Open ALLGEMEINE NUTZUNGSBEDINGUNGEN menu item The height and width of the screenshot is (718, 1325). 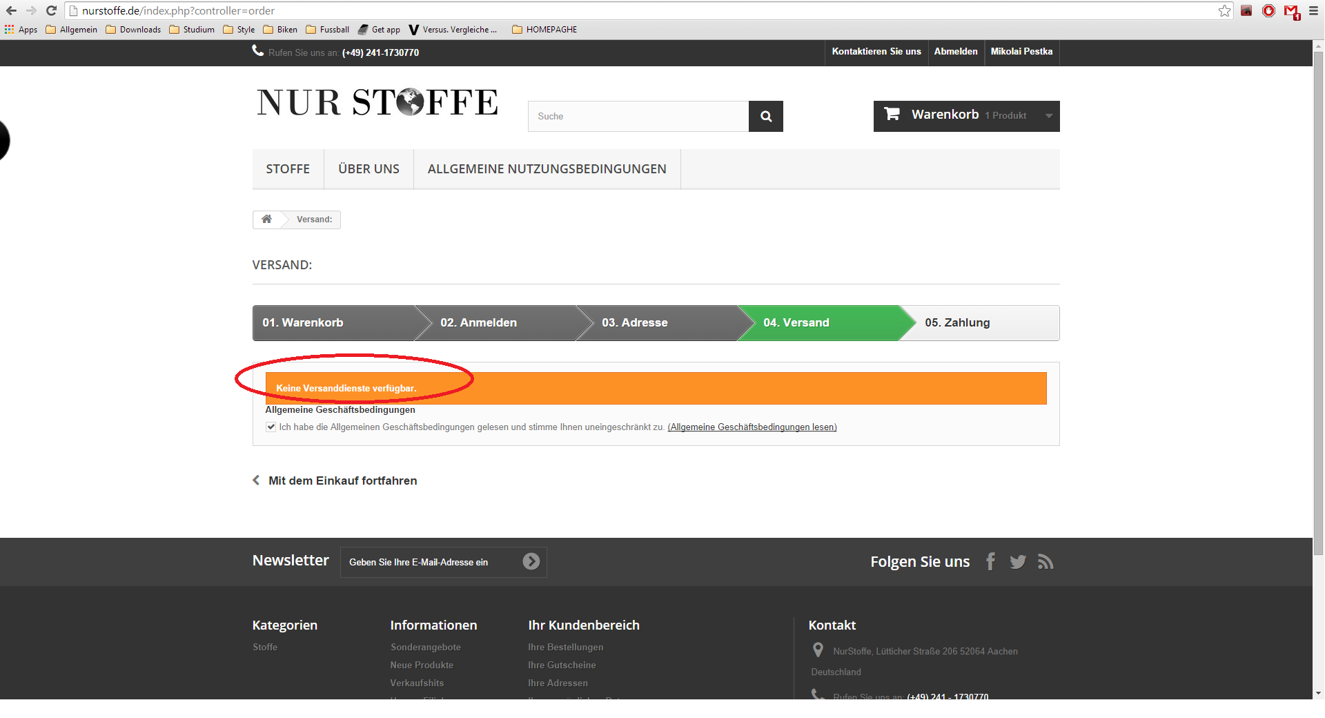[547, 169]
